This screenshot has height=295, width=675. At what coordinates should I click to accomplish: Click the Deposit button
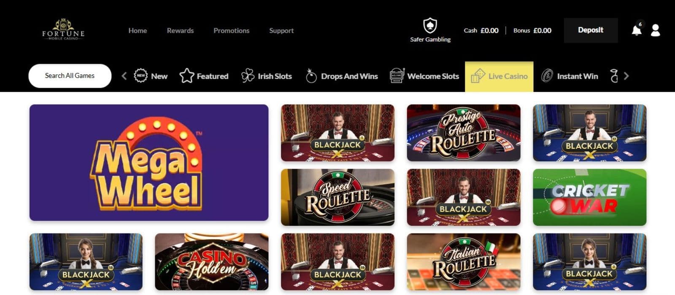(x=591, y=30)
